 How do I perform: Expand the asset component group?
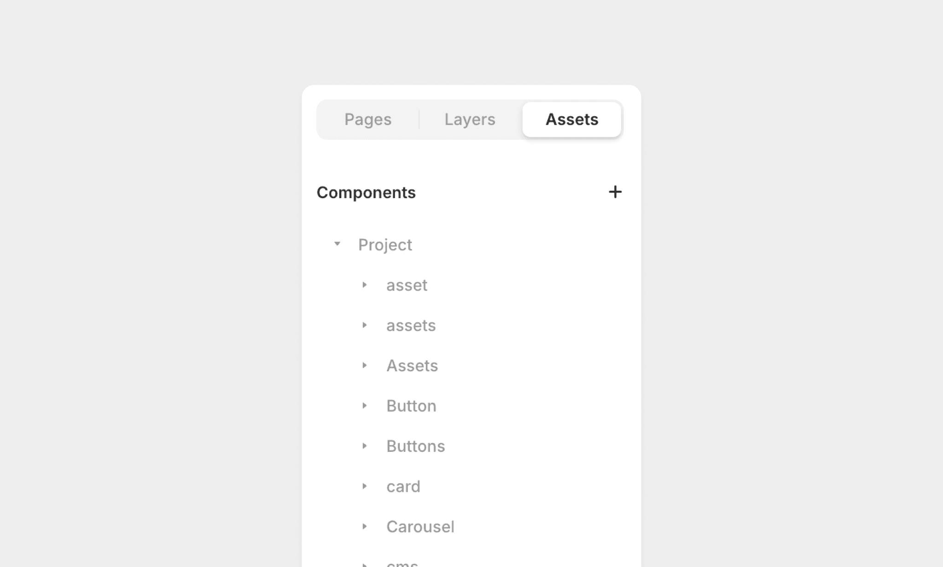pos(365,285)
